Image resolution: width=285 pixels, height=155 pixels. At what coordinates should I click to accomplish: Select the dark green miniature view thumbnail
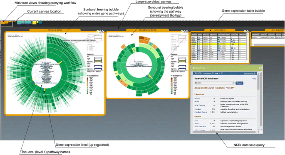[x=40, y=22]
